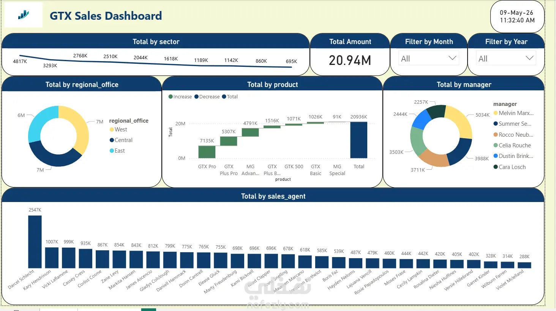Click the Decrease legend marker
Image resolution: width=556 pixels, height=311 pixels.
tap(196, 96)
